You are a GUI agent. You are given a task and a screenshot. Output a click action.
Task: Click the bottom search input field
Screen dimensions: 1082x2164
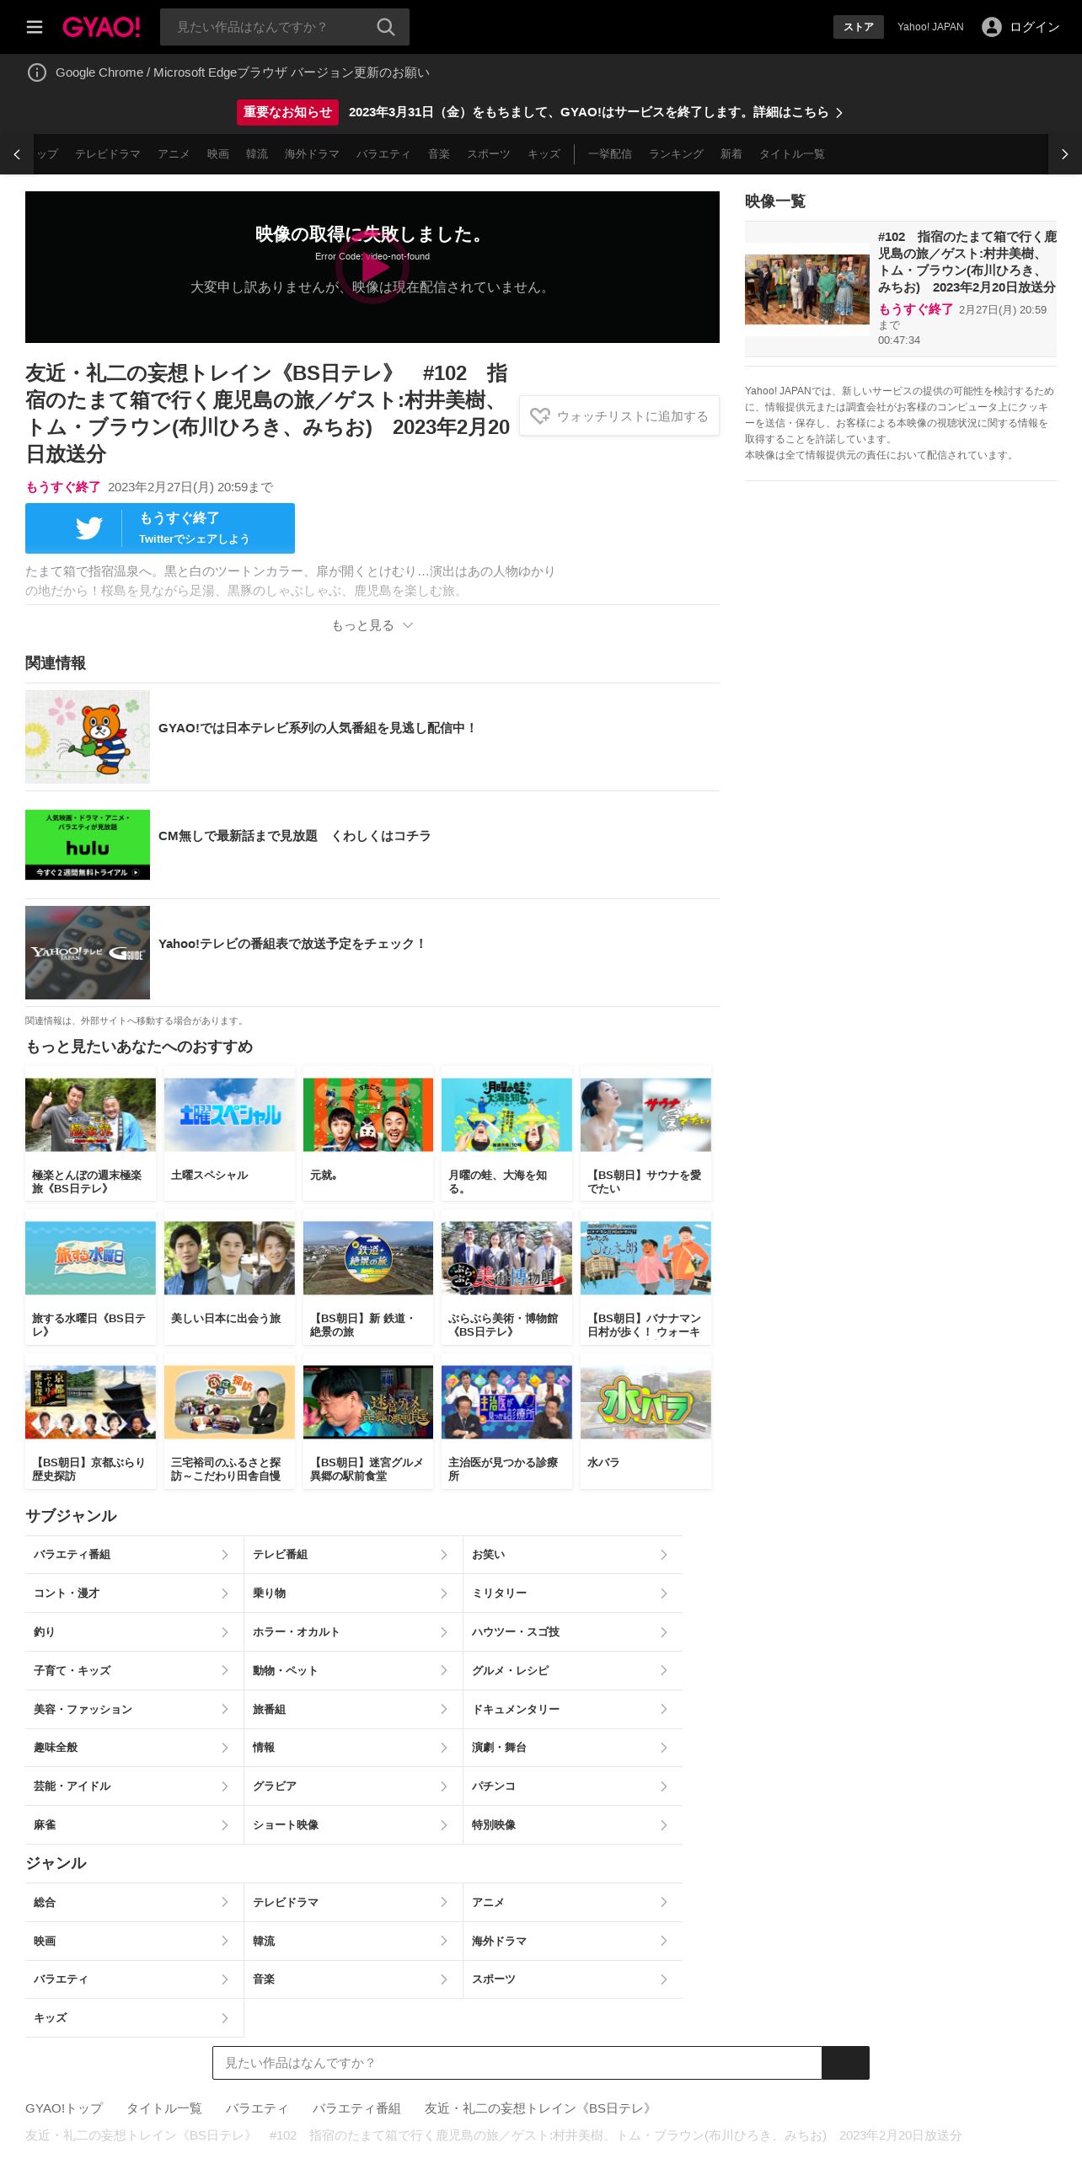coord(517,2063)
